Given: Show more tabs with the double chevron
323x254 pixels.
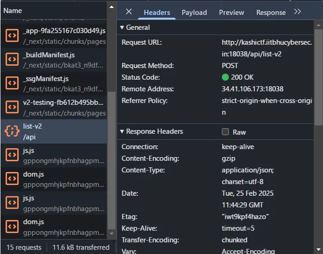Looking at the screenshot, I should pyautogui.click(x=297, y=12).
